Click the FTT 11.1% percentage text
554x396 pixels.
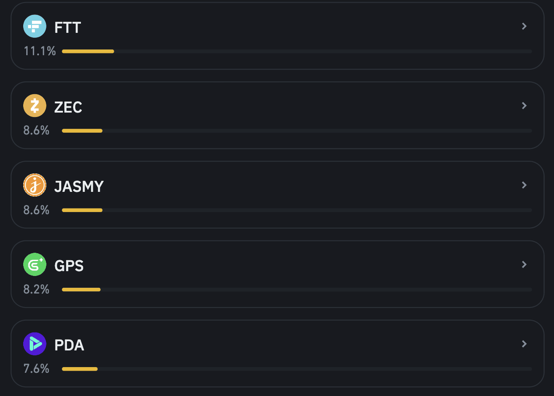[40, 51]
